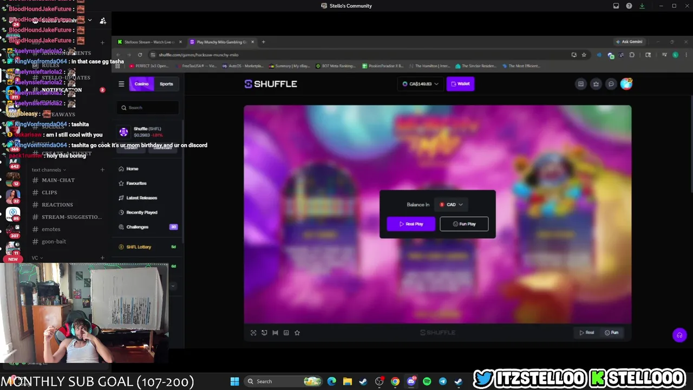Viewport: 693px width, 390px height.
Task: Open the Shuffle (SHFL) token price
Action: coord(148,132)
